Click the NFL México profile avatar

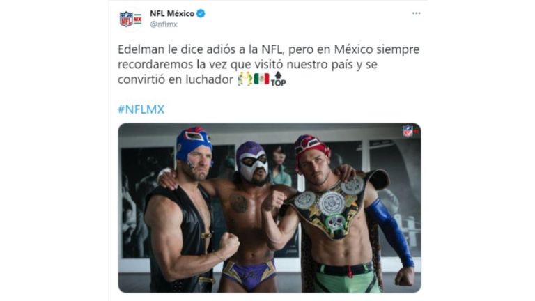click(130, 19)
